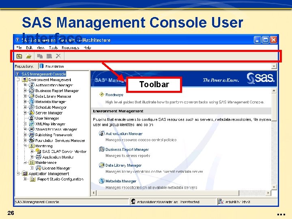
Task: Open the File menu
Action: [19, 47]
